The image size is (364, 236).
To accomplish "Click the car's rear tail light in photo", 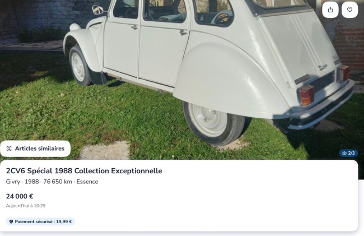I will coord(306,95).
